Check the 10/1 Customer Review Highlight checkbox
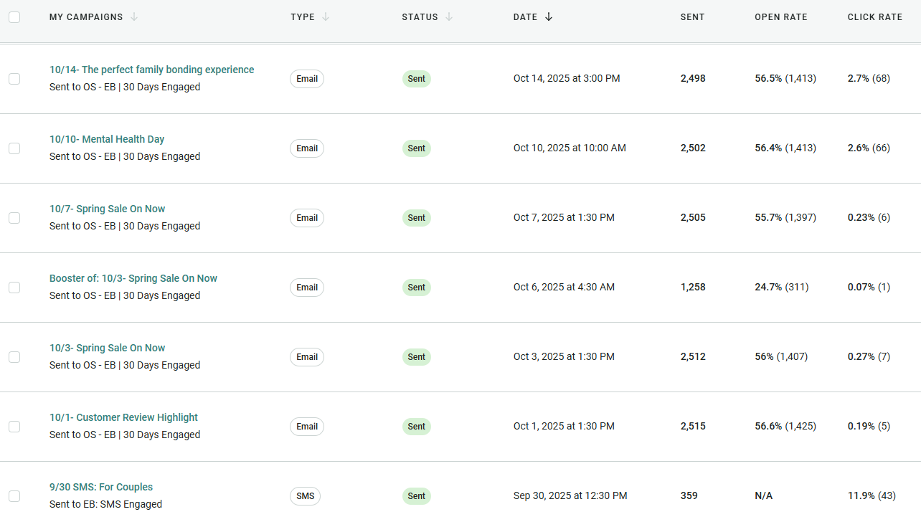This screenshot has height=522, width=921. click(14, 427)
